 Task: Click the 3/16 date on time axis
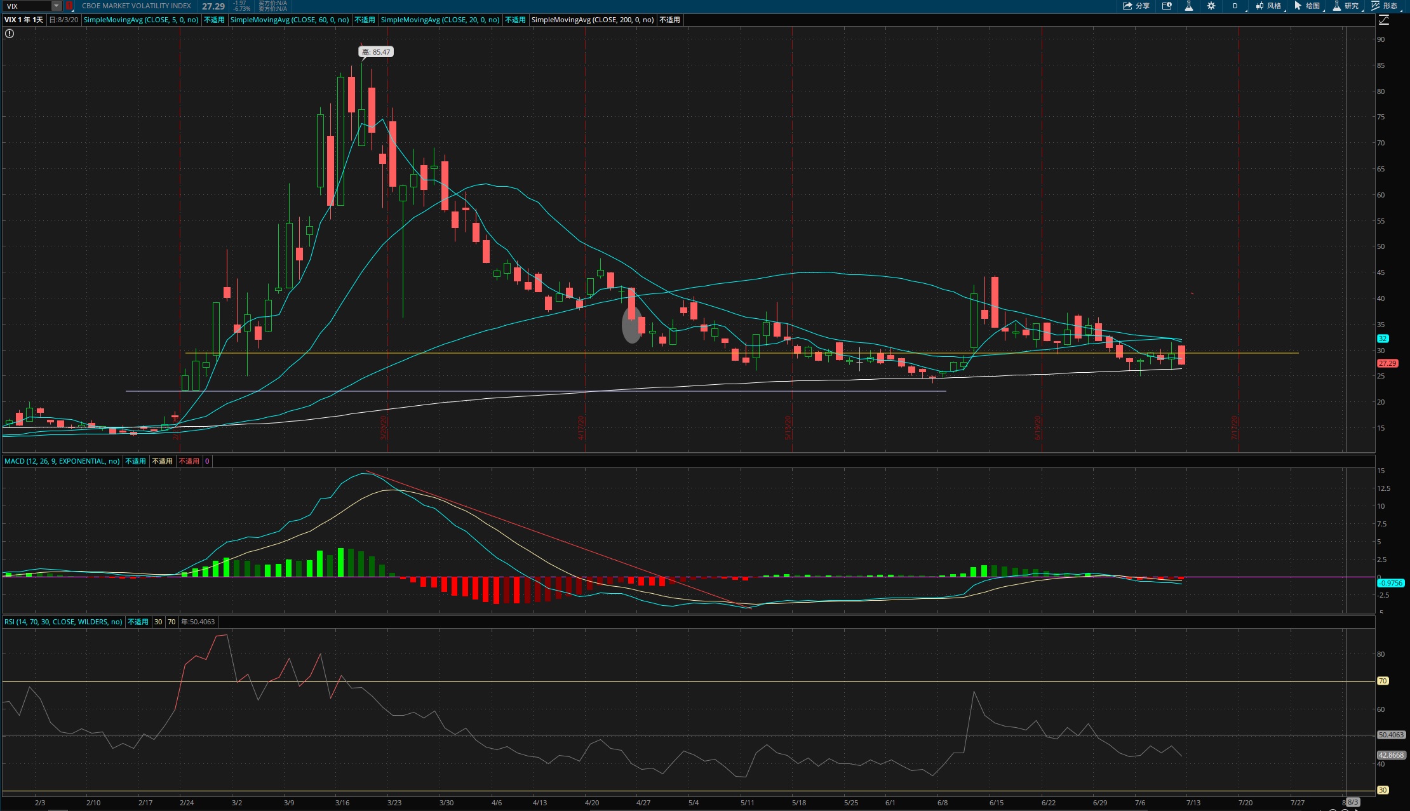tap(342, 803)
